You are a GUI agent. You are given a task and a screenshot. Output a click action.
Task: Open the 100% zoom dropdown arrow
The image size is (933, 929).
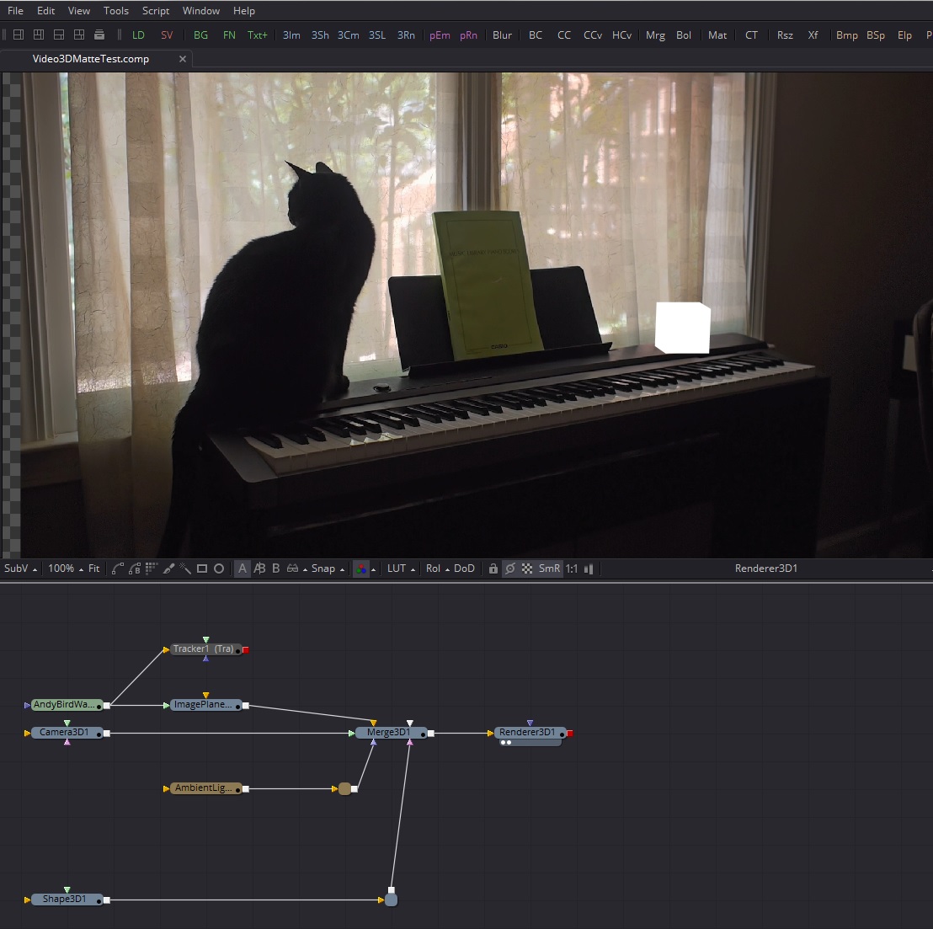pyautogui.click(x=81, y=569)
